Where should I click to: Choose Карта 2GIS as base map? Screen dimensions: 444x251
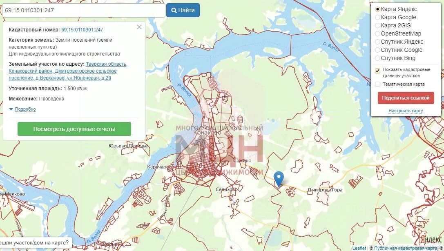point(377,25)
